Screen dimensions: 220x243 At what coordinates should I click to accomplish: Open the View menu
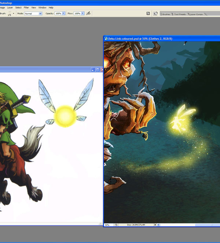coord(33,7)
